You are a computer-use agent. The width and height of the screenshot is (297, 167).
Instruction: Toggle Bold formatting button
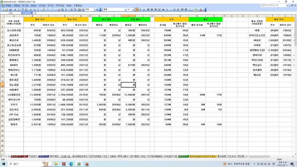click(137, 10)
